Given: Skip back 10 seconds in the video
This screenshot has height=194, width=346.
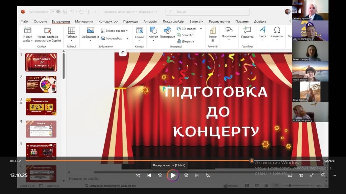Looking at the screenshot, I should pos(160,175).
